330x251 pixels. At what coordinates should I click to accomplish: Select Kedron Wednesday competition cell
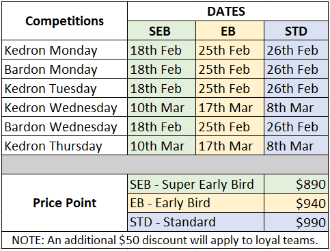[x=65, y=107]
